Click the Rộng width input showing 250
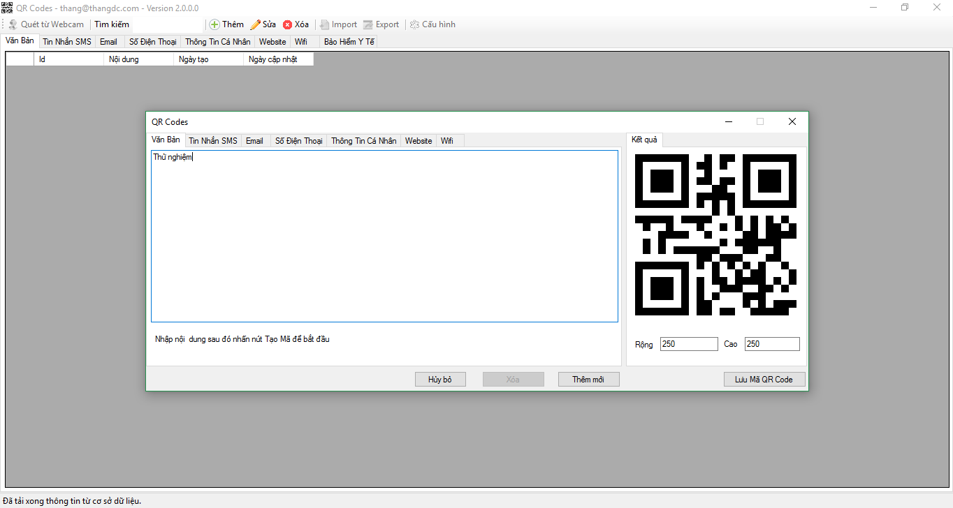This screenshot has width=953, height=508. click(x=688, y=343)
